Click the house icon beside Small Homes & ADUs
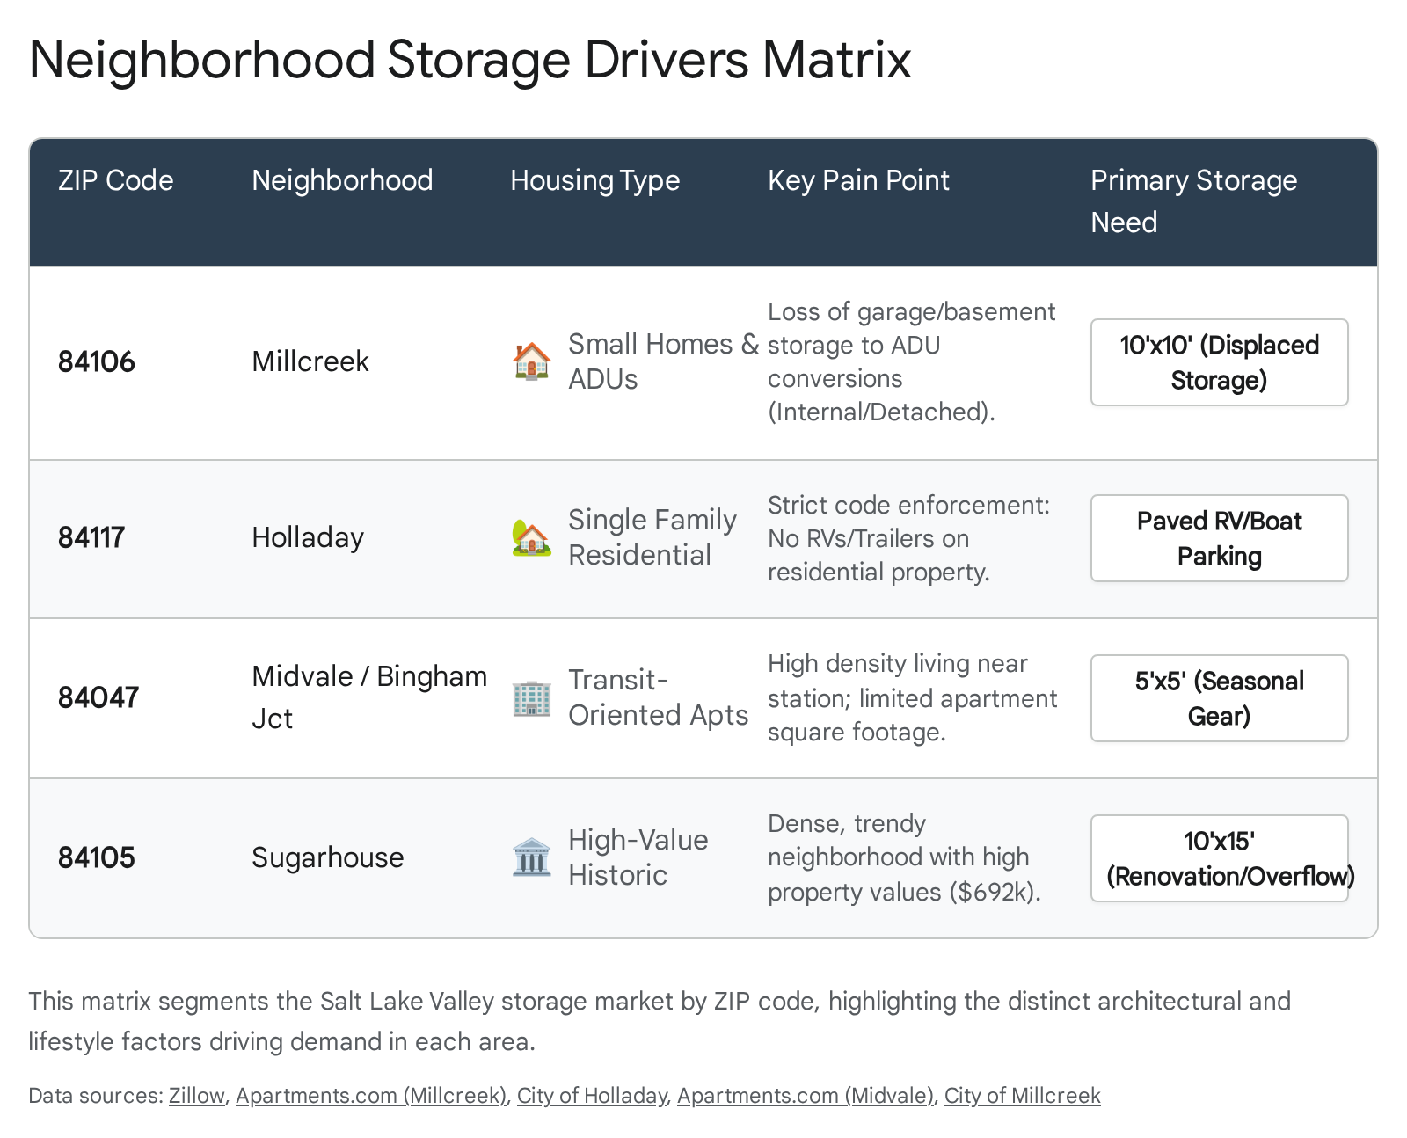 click(x=531, y=361)
